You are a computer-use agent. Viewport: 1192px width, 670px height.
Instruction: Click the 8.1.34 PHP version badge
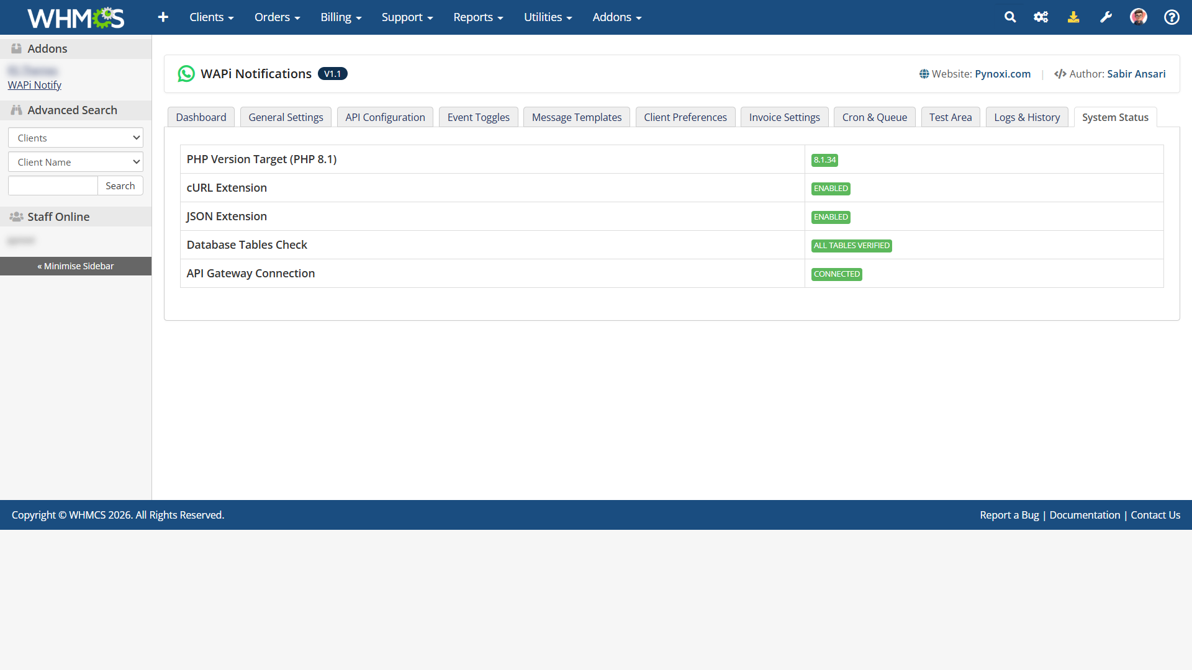(824, 160)
